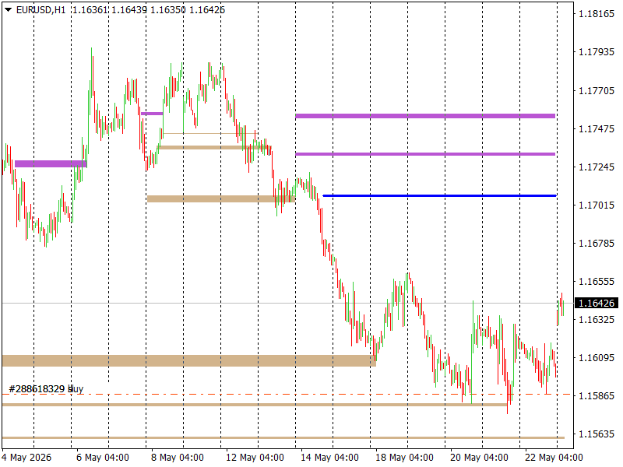Viewport: 623px width, 467px height.
Task: Click the 1.18165 price scale label
Action: [597, 14]
